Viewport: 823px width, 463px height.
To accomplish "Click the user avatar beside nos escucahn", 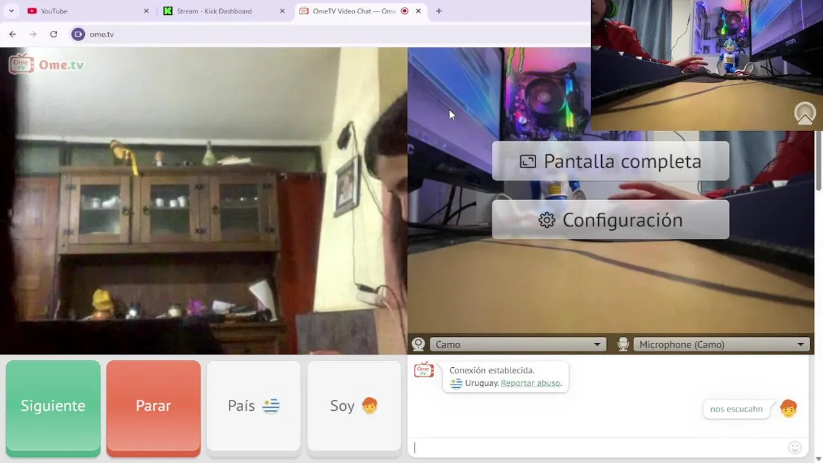I will pos(788,408).
